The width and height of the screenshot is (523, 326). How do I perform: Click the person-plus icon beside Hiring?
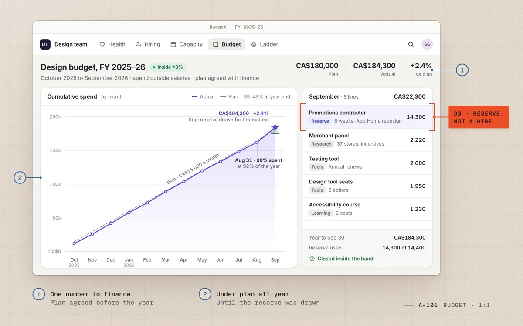(139, 44)
